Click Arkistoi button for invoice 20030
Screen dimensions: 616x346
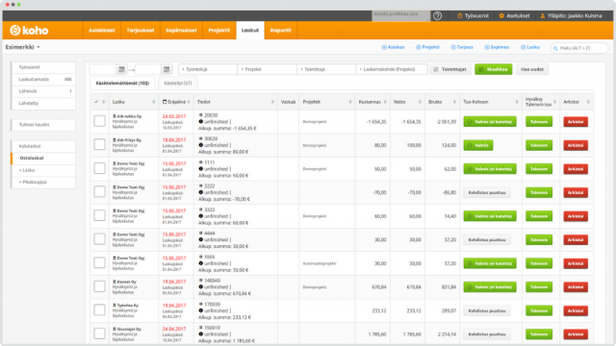pos(576,122)
